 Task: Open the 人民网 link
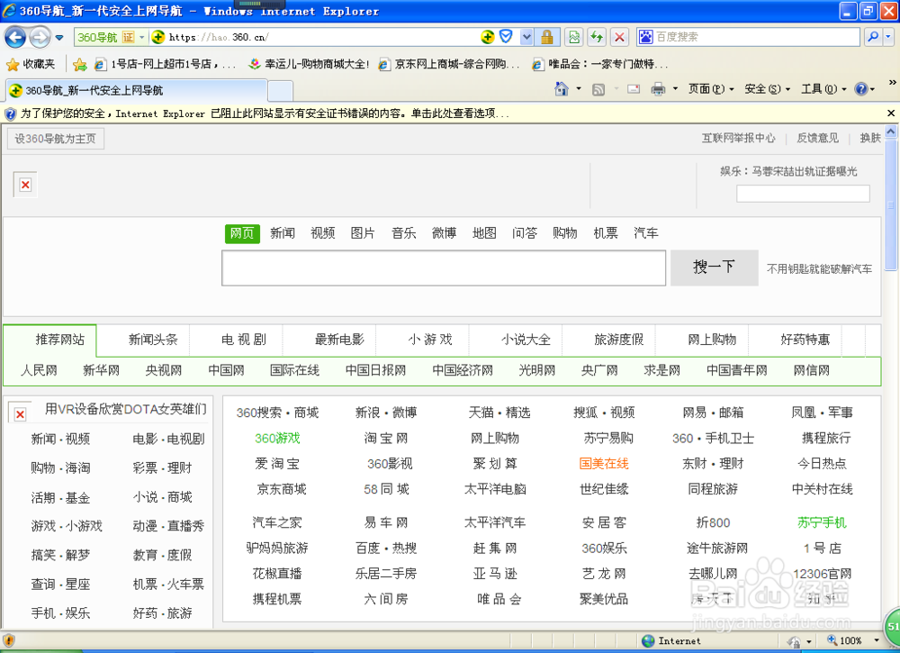(x=39, y=370)
